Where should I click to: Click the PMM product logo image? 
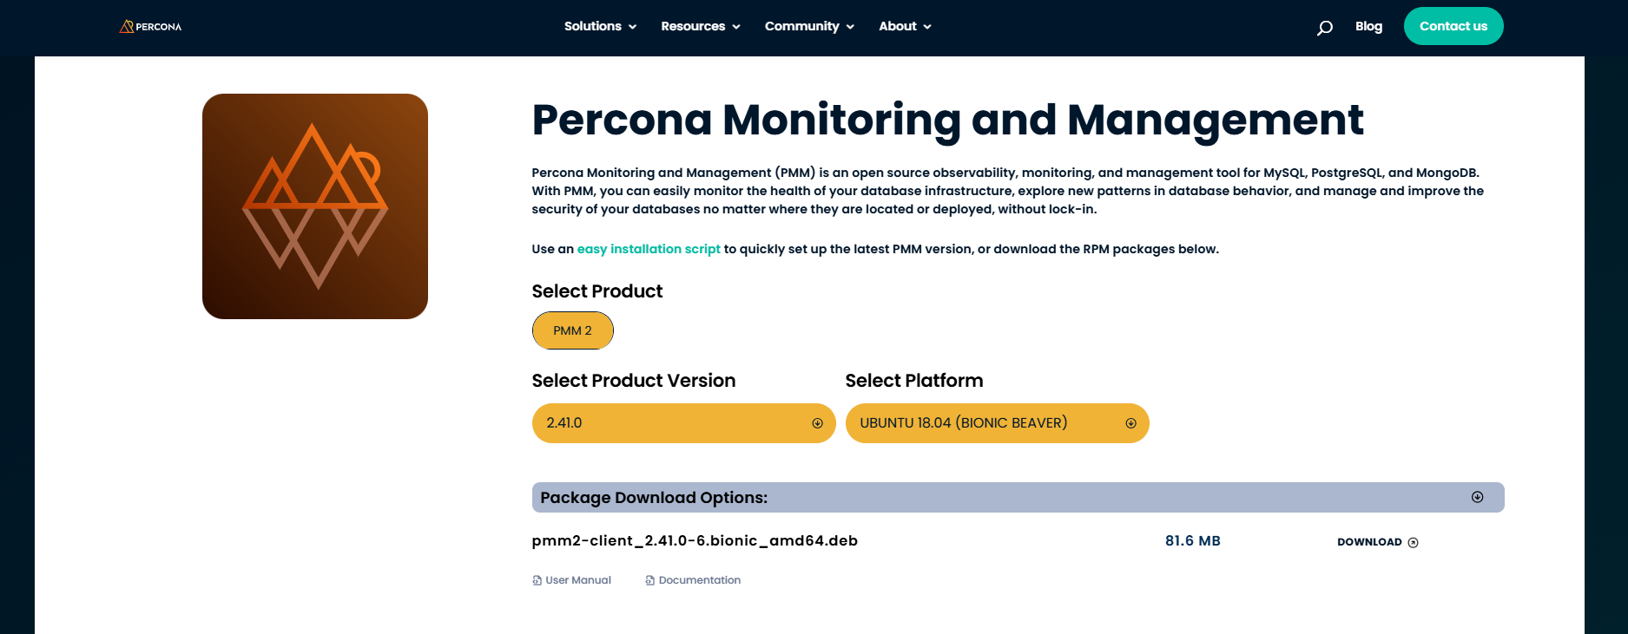315,206
